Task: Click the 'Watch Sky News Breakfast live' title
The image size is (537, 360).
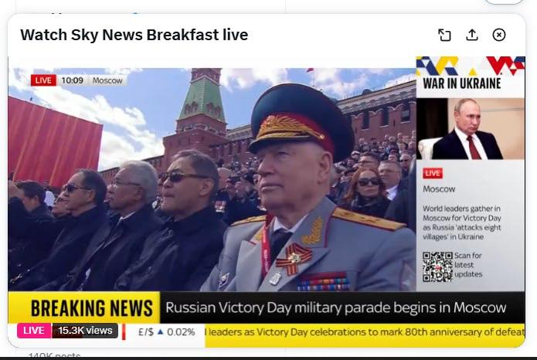Action: tap(134, 35)
